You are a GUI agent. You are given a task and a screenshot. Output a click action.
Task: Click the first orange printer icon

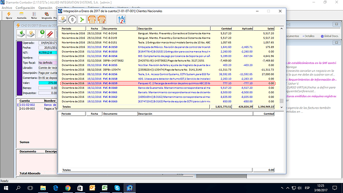(x=92, y=20)
